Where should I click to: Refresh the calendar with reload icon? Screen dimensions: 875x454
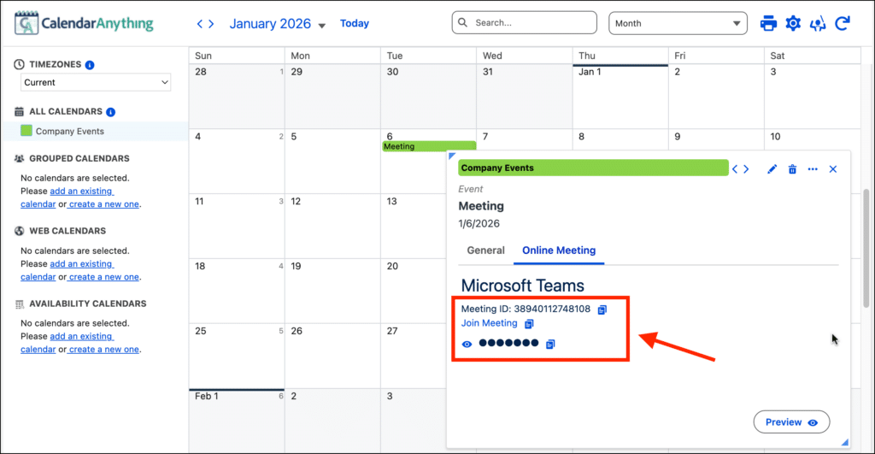(x=843, y=23)
